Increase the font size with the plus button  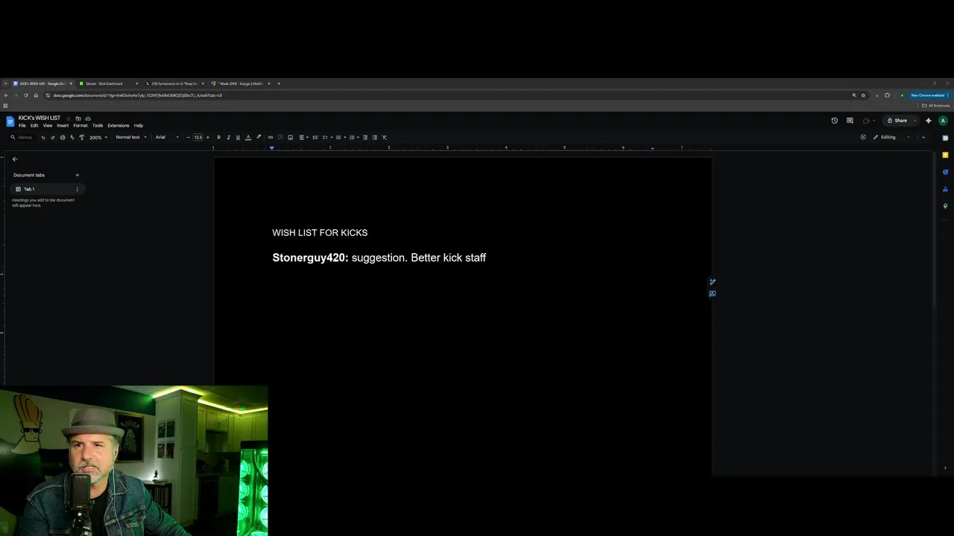(207, 137)
